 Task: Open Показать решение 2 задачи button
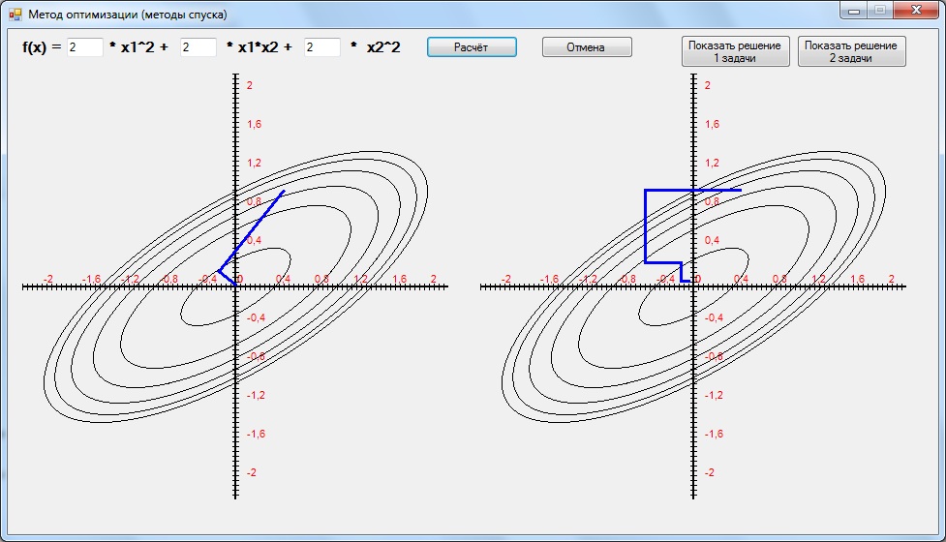click(851, 52)
